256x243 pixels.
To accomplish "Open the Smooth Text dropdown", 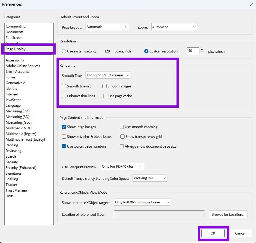I will pos(108,75).
